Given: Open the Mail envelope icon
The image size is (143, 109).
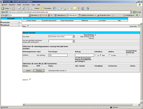Looking at the screenshot, I should point(59,9).
